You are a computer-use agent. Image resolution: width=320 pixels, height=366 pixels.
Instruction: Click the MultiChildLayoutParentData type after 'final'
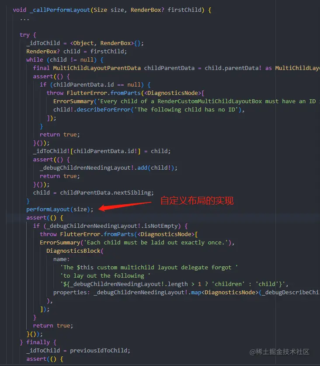click(x=97, y=68)
